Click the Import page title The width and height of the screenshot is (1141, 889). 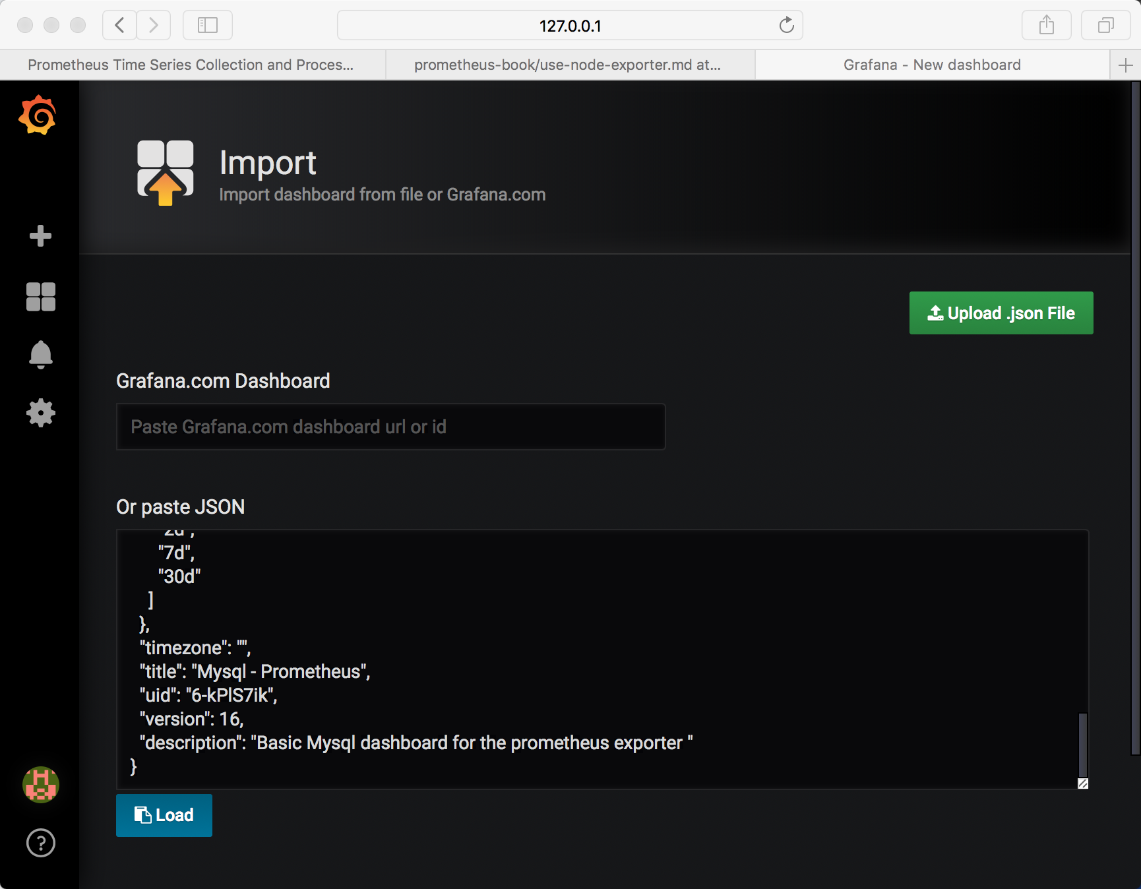coord(268,162)
